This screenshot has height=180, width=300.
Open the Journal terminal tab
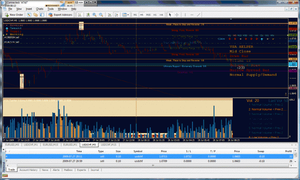pyautogui.click(x=95, y=170)
